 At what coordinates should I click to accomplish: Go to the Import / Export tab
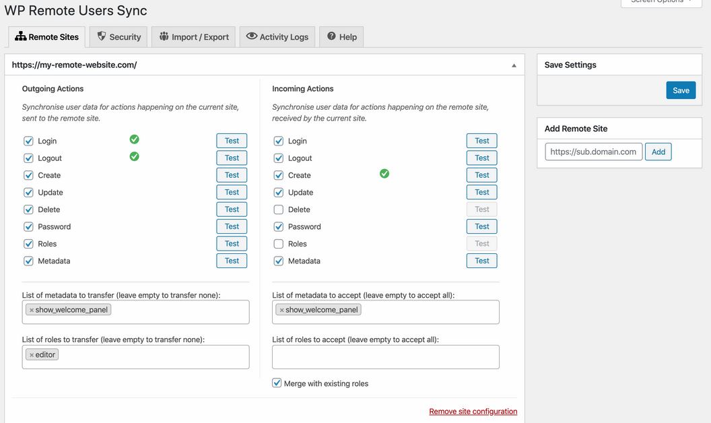pyautogui.click(x=194, y=37)
